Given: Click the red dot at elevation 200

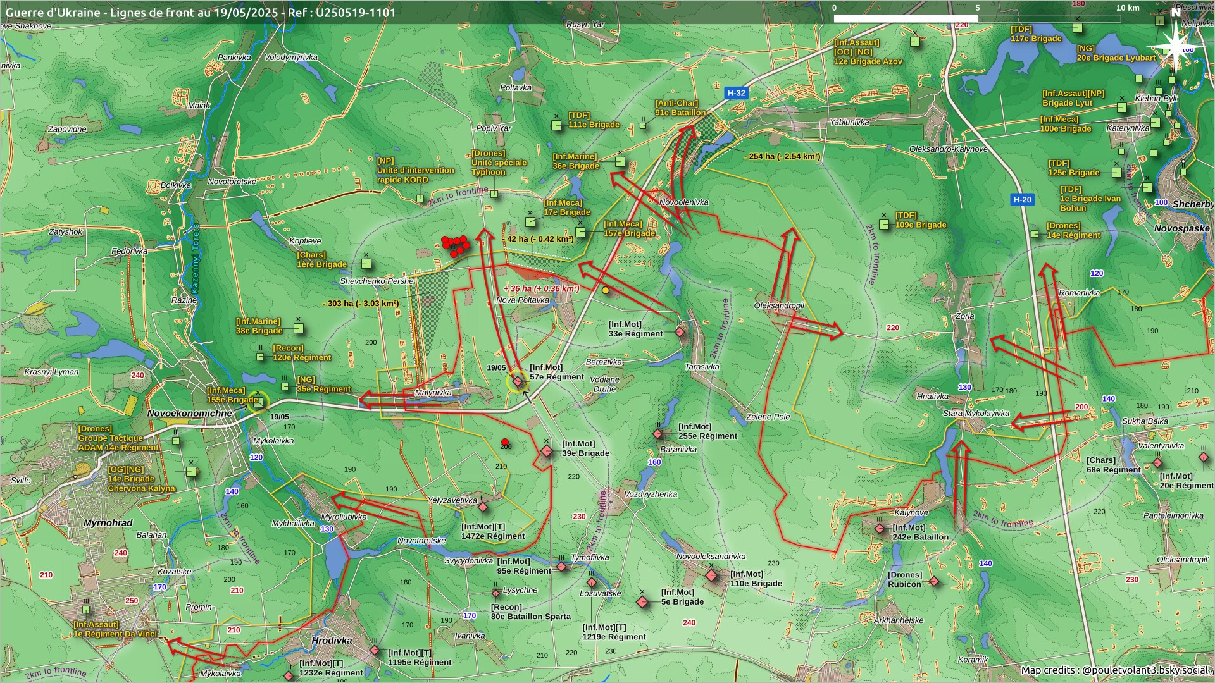Looking at the screenshot, I should (x=505, y=442).
